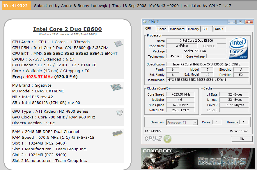The image size is (257, 170).
Task: Open the Intel Core 2 Duo E8600 heading link
Action: coord(68,29)
